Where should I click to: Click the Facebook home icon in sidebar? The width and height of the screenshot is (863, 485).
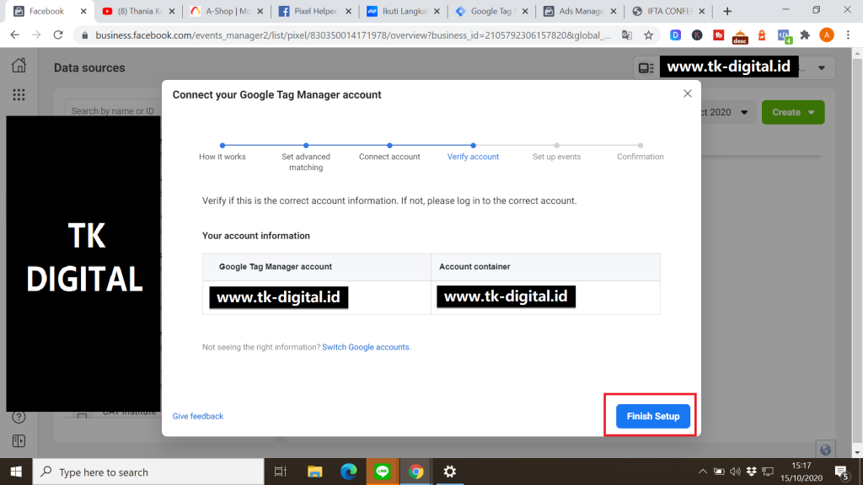click(x=19, y=67)
